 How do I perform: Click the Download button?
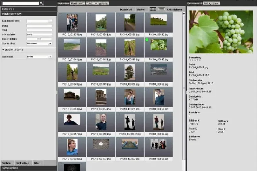click(x=126, y=10)
